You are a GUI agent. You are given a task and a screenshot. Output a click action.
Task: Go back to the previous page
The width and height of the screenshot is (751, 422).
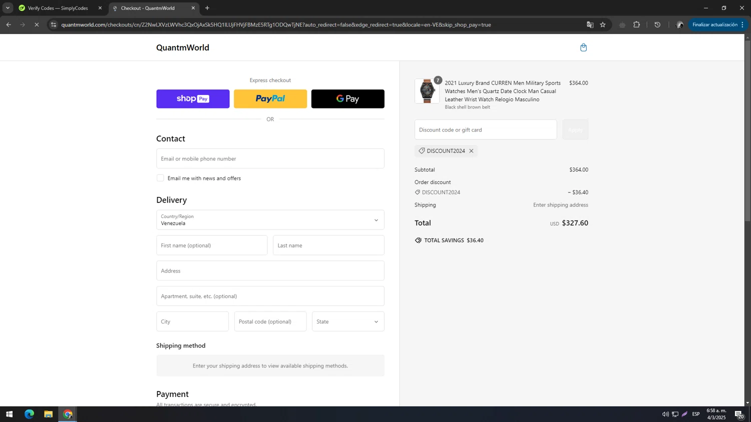pos(9,24)
